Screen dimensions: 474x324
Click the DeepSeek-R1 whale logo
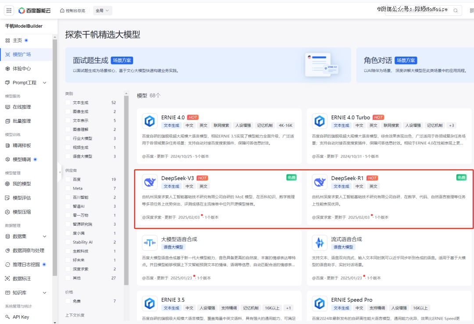(x=320, y=182)
